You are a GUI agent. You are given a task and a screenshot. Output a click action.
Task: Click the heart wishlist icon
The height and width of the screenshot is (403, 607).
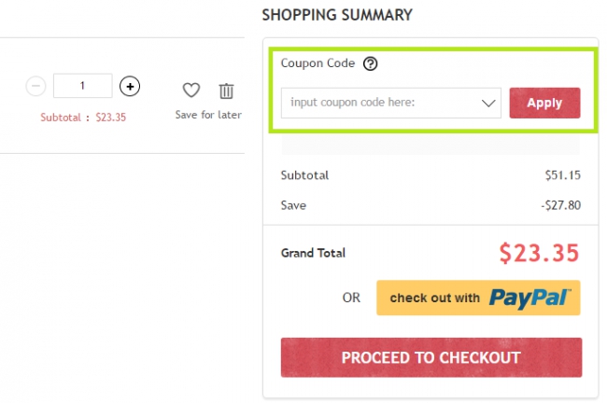pos(191,90)
